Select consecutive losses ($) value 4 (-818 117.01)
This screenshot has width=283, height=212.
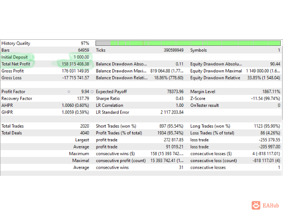[x=266, y=154]
